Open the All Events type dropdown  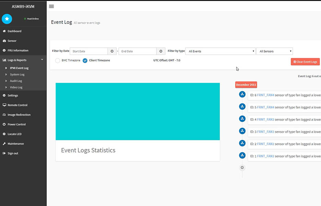(x=220, y=51)
